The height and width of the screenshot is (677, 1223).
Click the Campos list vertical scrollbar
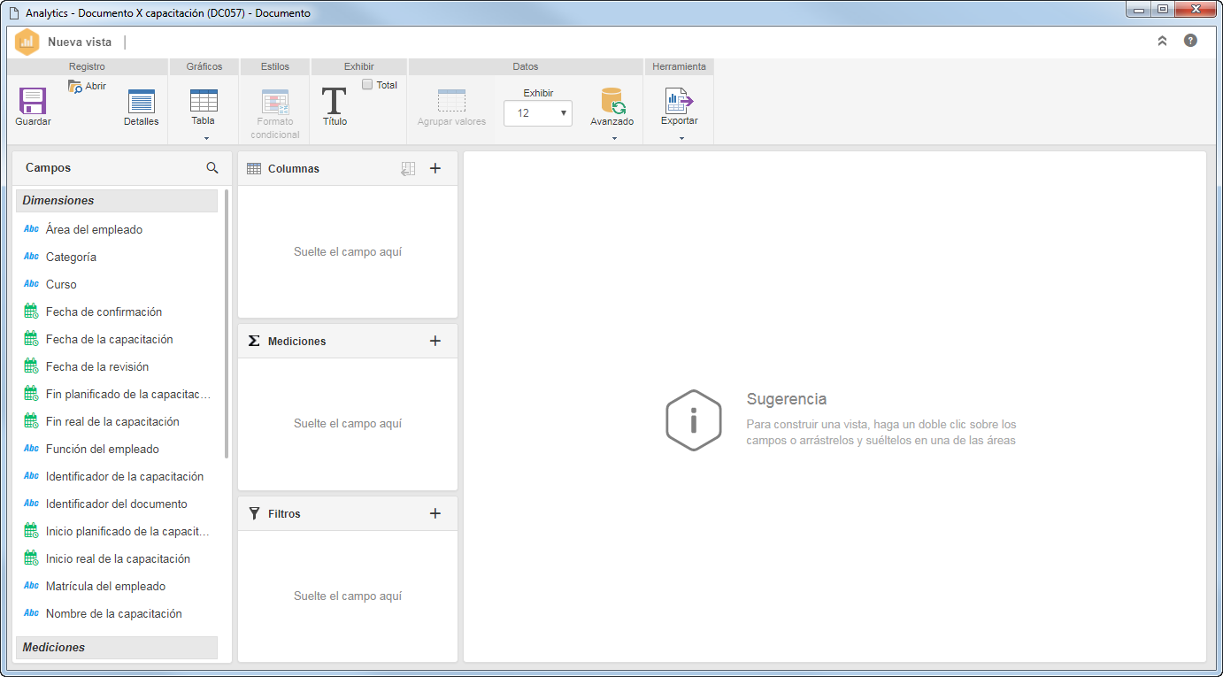[227, 323]
